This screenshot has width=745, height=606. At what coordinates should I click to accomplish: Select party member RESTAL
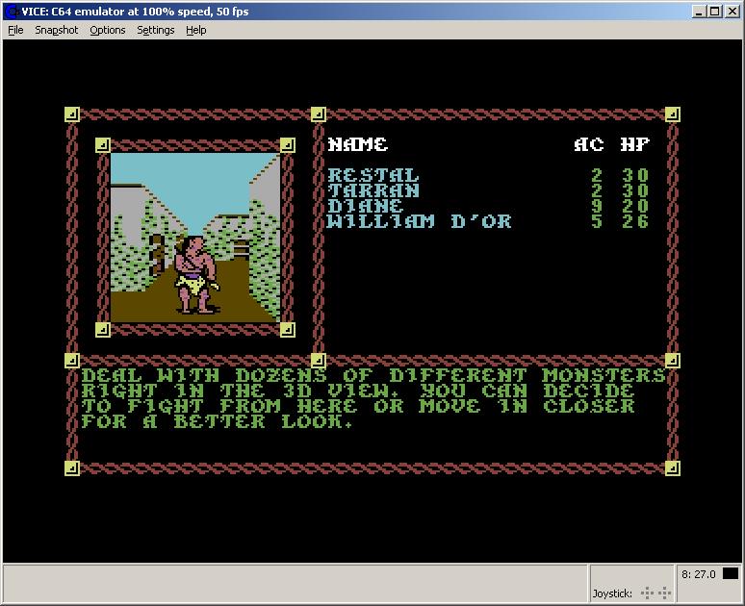373,175
